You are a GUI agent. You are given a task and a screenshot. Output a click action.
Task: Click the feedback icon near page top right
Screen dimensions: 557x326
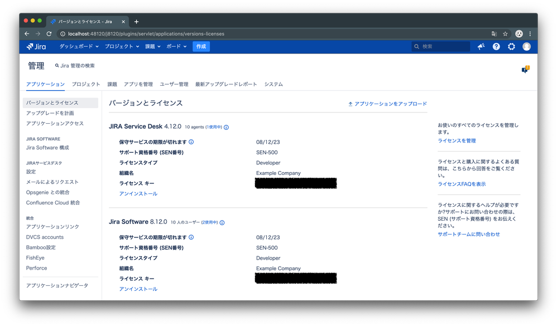tap(525, 69)
